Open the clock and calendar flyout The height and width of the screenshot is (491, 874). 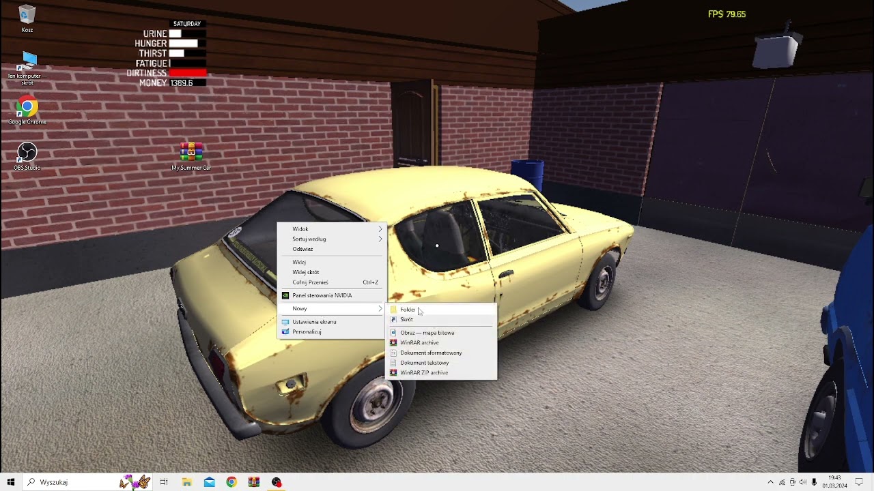834,482
